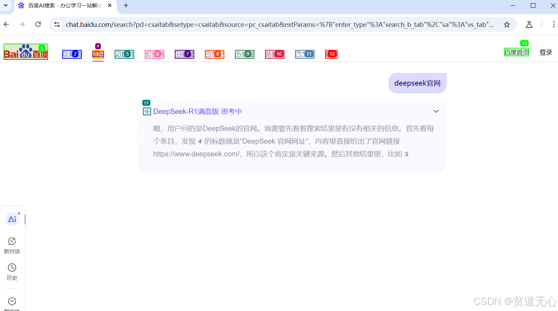Image resolution: width=558 pixels, height=311 pixels.
Task: Collapse the DeepSeek-R1 thinking panel chevron
Action: (436, 111)
